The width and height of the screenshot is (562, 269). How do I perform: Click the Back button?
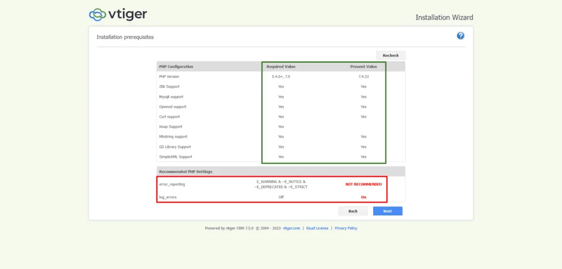[353, 211]
